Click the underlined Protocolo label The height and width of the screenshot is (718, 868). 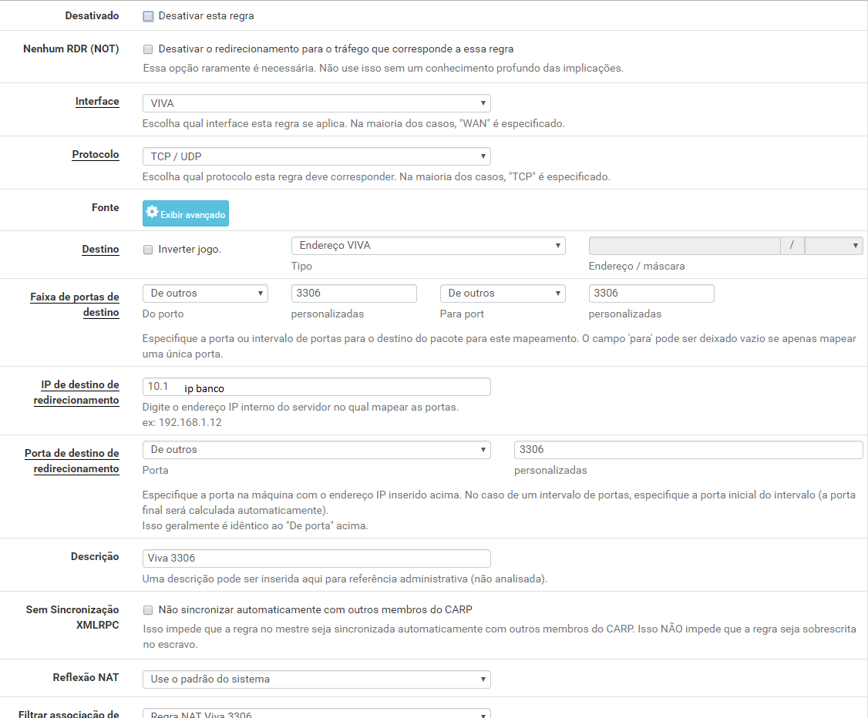pos(96,155)
